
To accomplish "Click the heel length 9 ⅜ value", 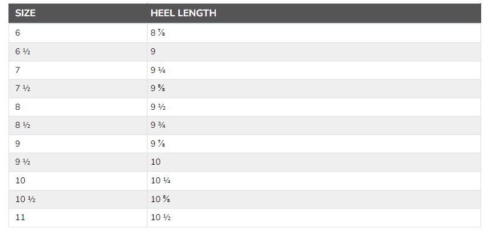I will (x=158, y=89).
